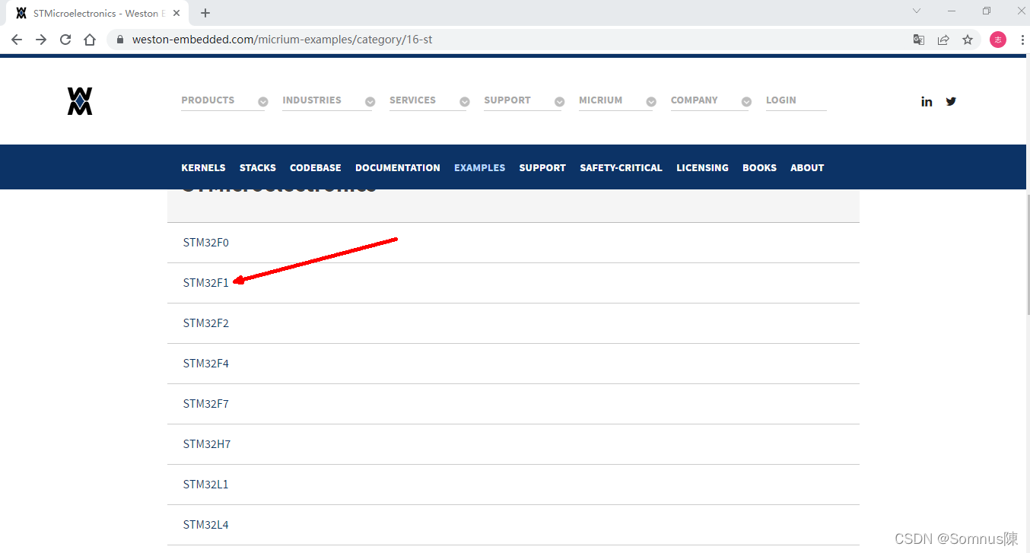Open the STM32F7 examples link
The width and height of the screenshot is (1030, 553).
[x=205, y=404]
